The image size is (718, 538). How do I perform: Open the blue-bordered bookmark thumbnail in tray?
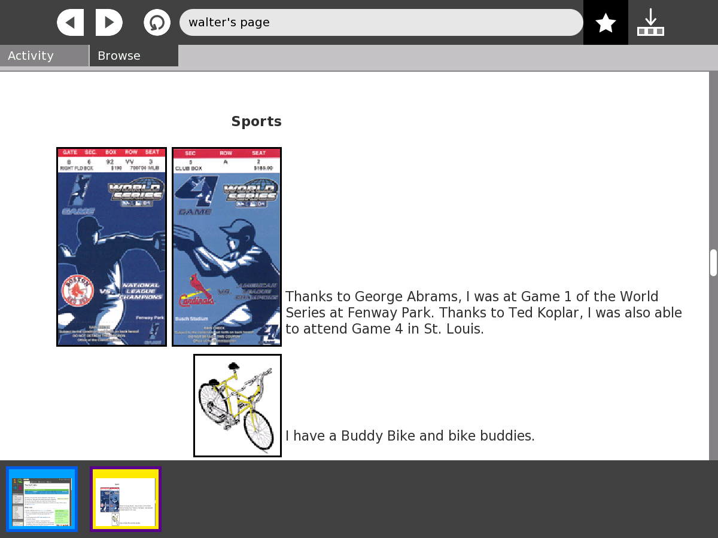click(x=42, y=499)
